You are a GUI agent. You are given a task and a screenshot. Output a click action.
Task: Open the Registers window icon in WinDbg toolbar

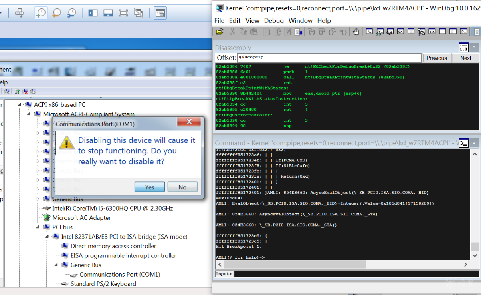point(400,32)
